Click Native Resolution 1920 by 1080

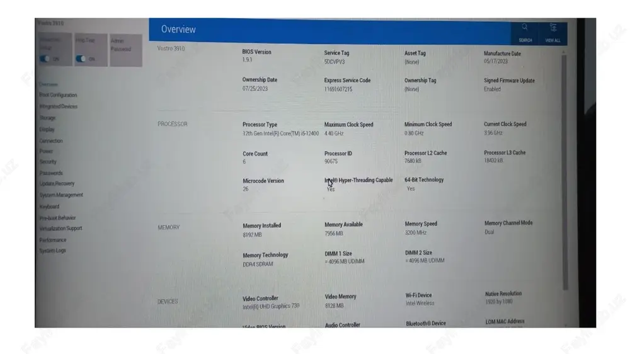pos(498,302)
